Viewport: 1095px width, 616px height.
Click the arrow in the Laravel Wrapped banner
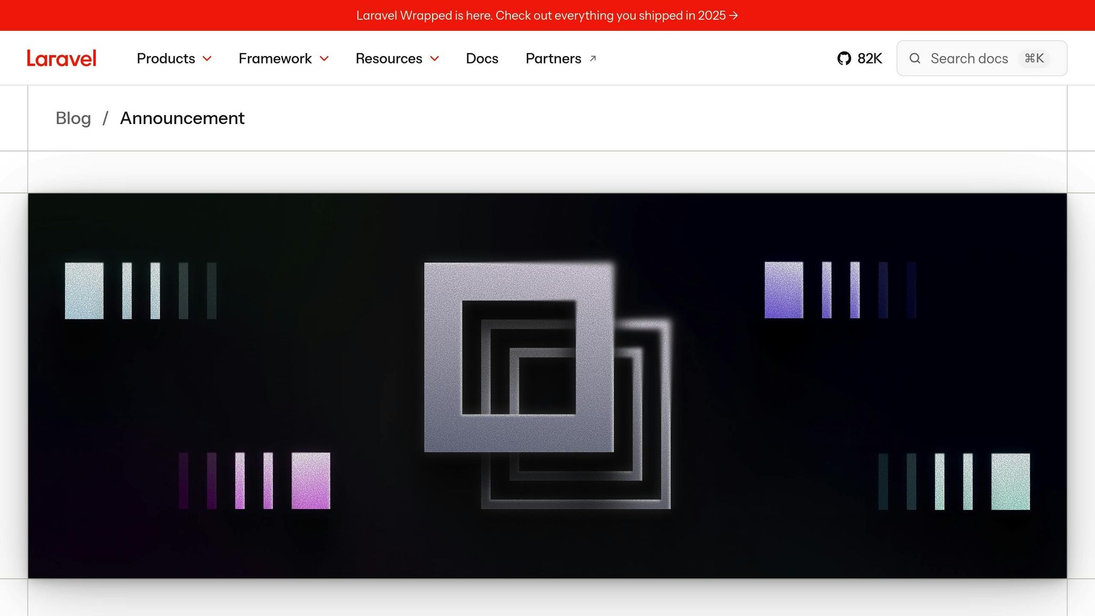pyautogui.click(x=734, y=16)
